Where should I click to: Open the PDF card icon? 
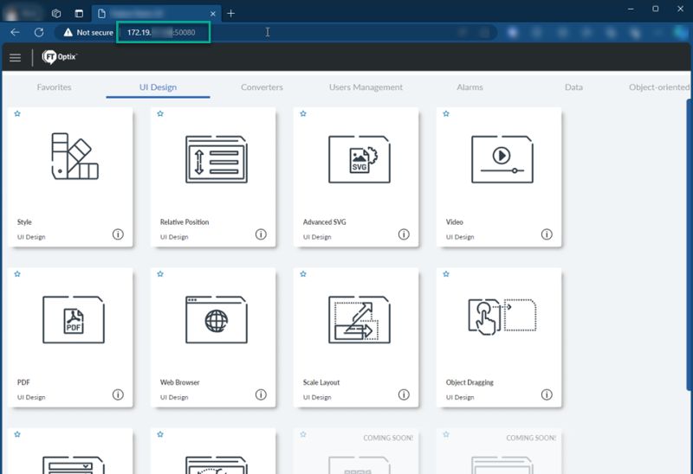click(74, 319)
